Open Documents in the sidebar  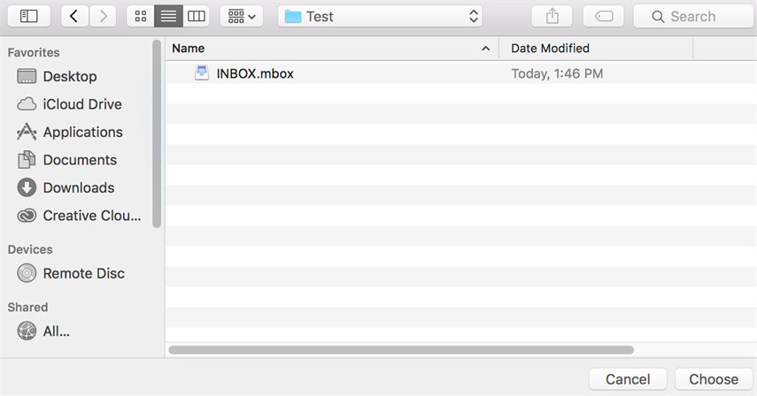pos(66,160)
